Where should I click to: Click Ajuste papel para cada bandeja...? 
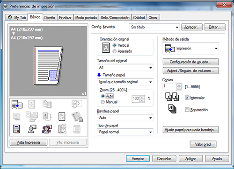coord(190,130)
